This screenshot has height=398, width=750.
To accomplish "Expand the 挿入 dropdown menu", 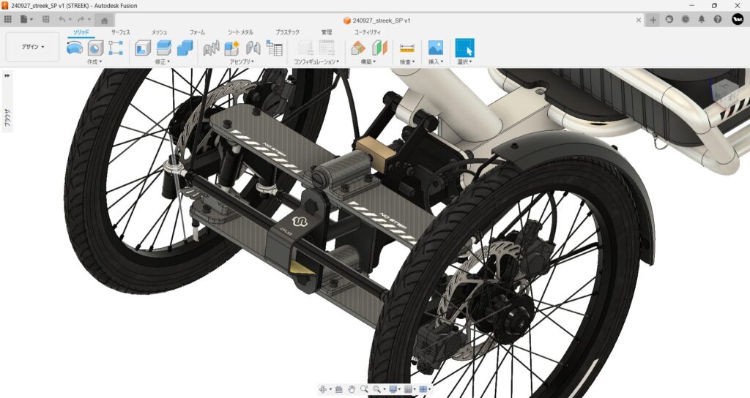I will [x=435, y=61].
